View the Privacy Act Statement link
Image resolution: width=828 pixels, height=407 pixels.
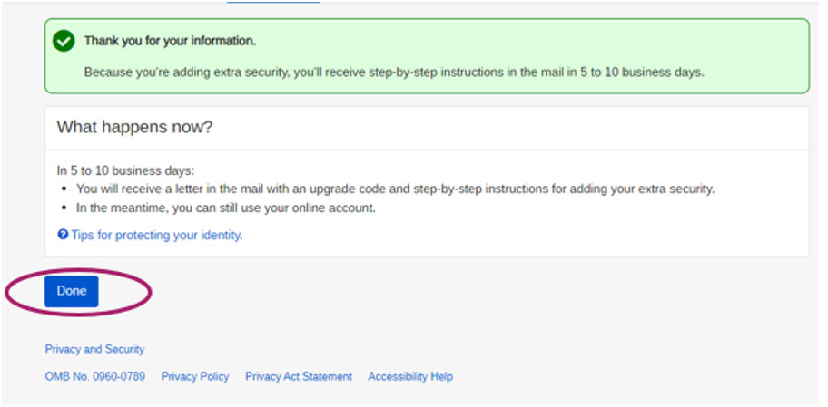coord(299,376)
